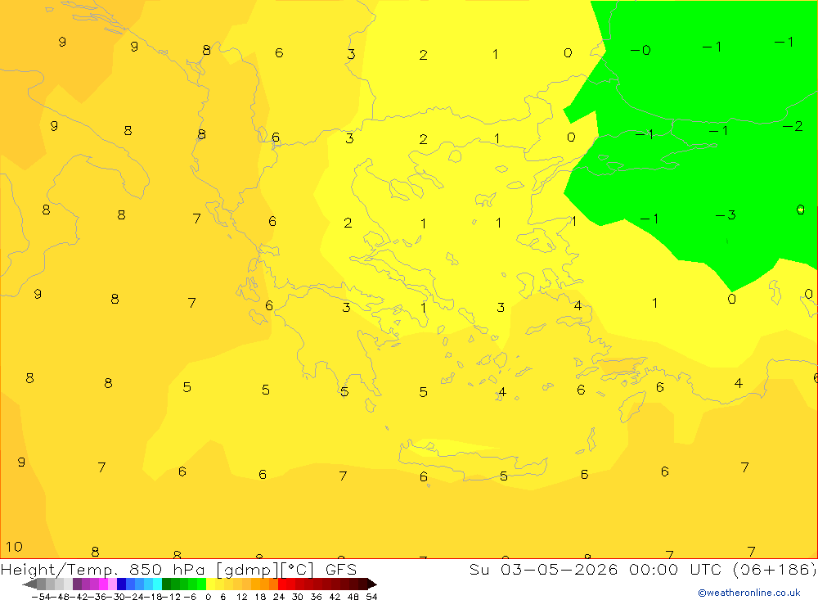Click the '18' label on the color scale
818x600 pixels.
click(260, 597)
